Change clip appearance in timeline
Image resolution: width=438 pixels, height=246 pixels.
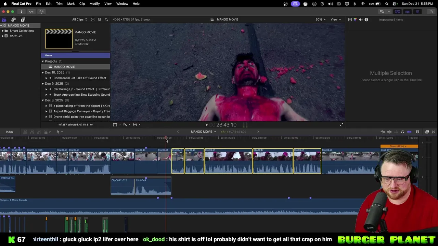point(417,132)
